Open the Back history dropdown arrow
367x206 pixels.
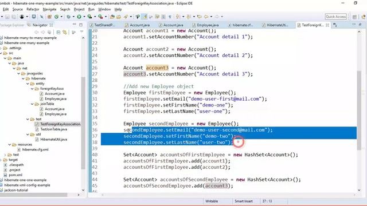pyautogui.click(x=211, y=17)
